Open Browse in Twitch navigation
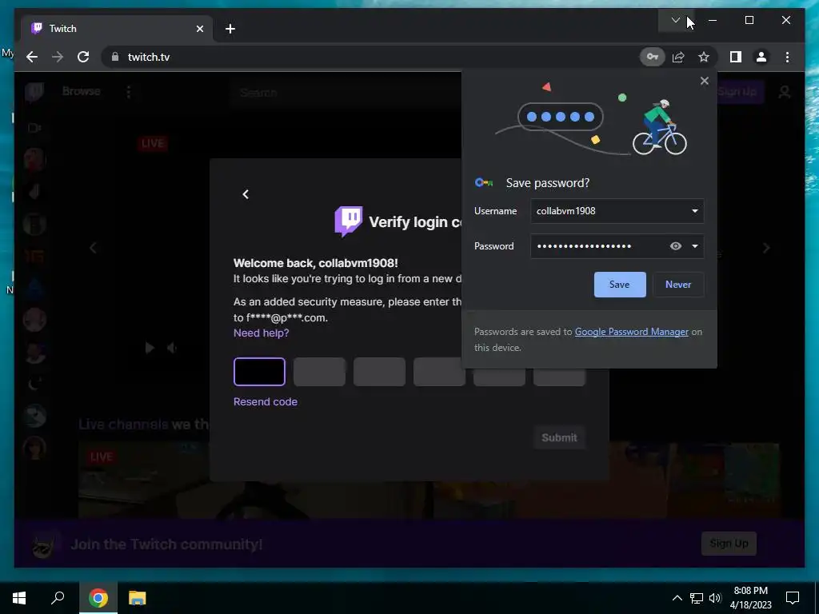Viewport: 819px width, 614px height. tap(81, 91)
